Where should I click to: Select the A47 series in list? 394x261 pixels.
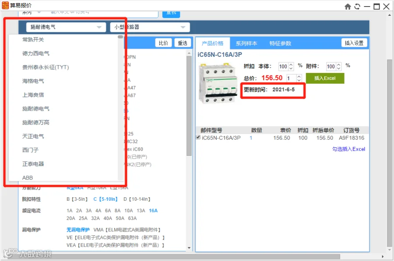(x=130, y=88)
